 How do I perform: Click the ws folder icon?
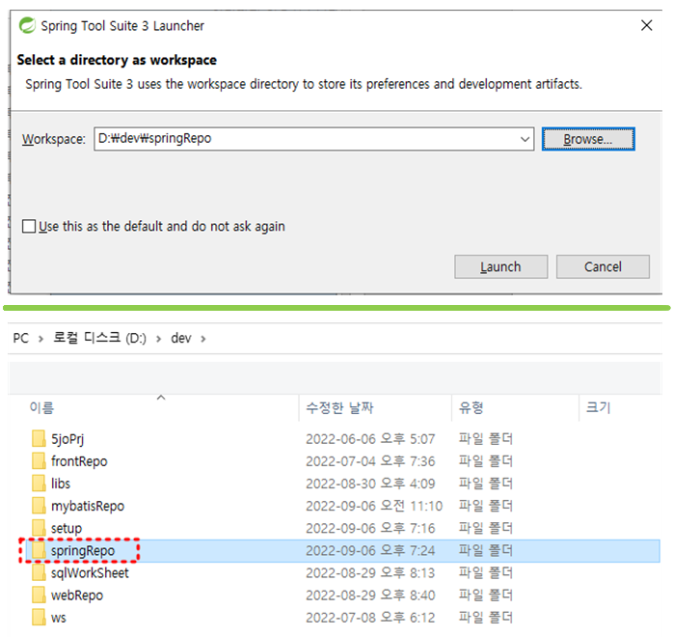39,618
